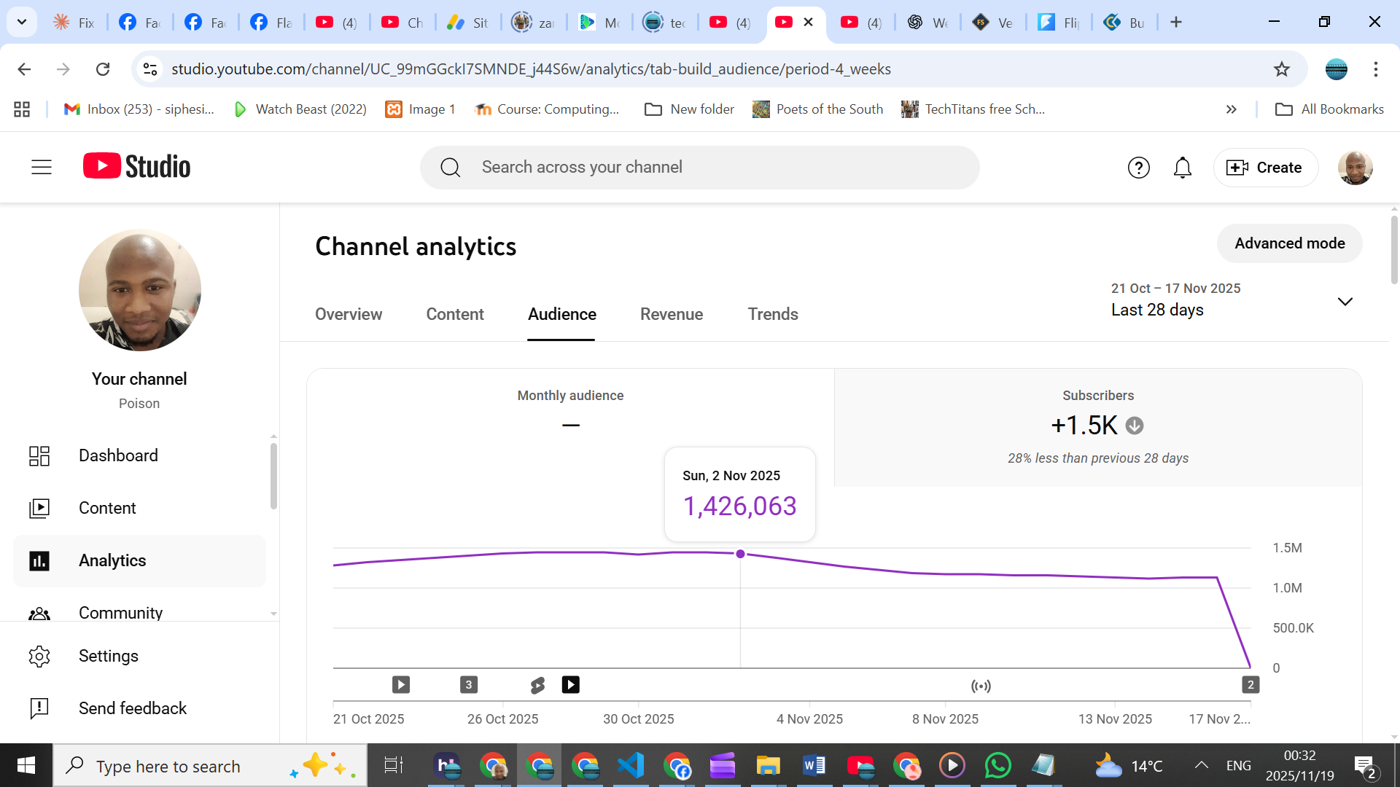Click the subscribers downward trend arrow icon
The image size is (1400, 787).
click(x=1134, y=426)
